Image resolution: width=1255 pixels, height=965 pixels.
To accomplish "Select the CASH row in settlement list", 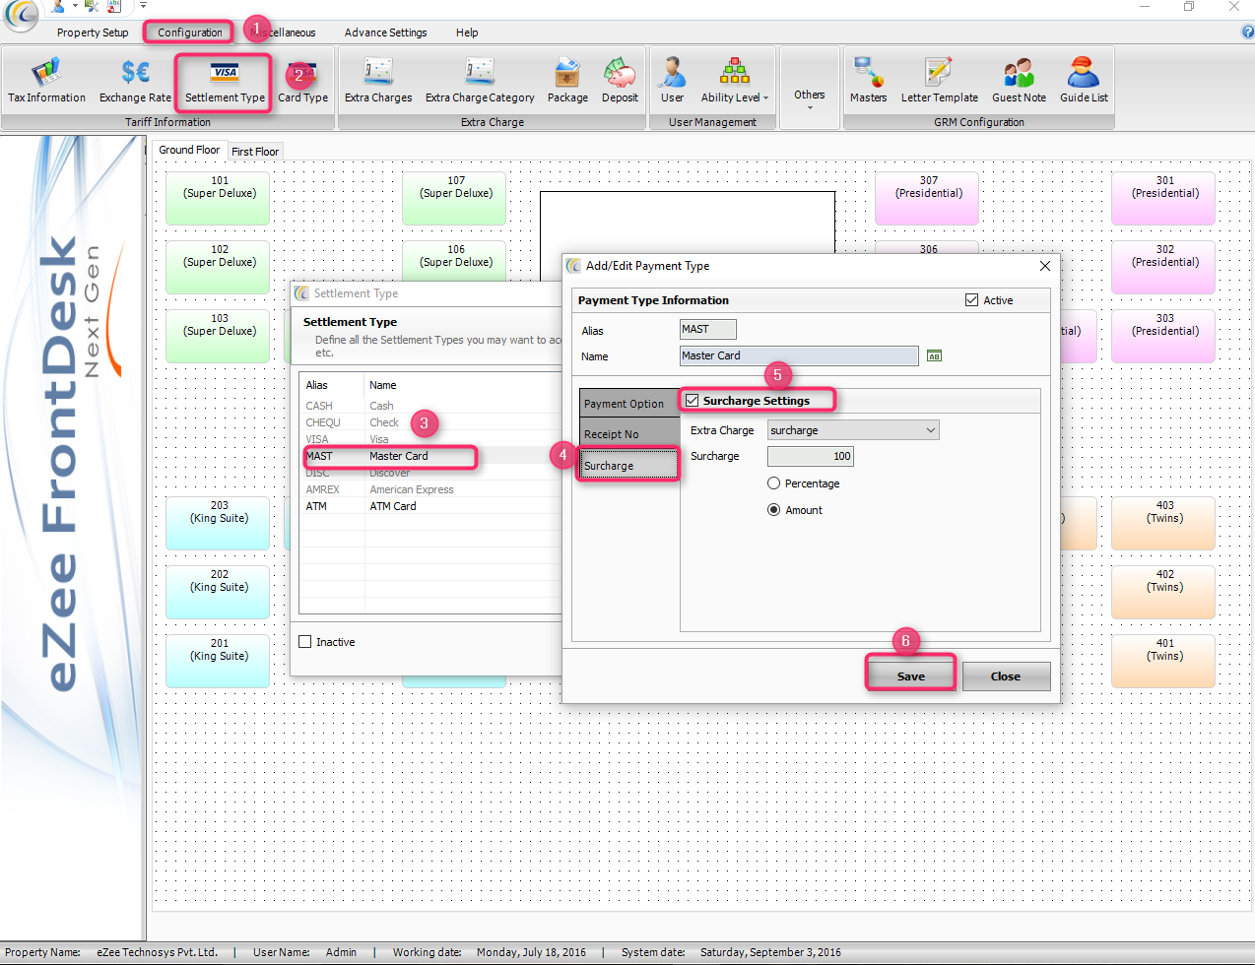I will click(430, 406).
